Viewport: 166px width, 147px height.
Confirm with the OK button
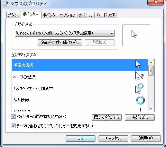click(x=81, y=138)
